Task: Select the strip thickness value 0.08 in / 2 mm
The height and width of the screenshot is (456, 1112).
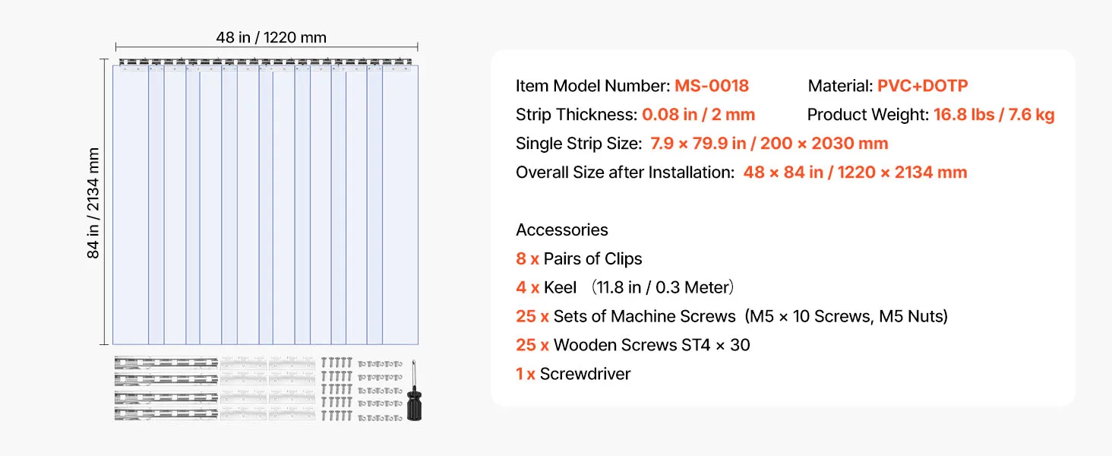Action: [x=698, y=115]
